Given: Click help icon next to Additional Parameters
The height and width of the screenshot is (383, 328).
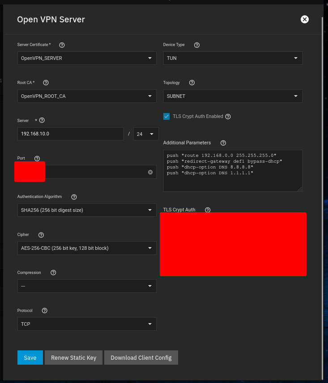Looking at the screenshot, I should pyautogui.click(x=223, y=143).
